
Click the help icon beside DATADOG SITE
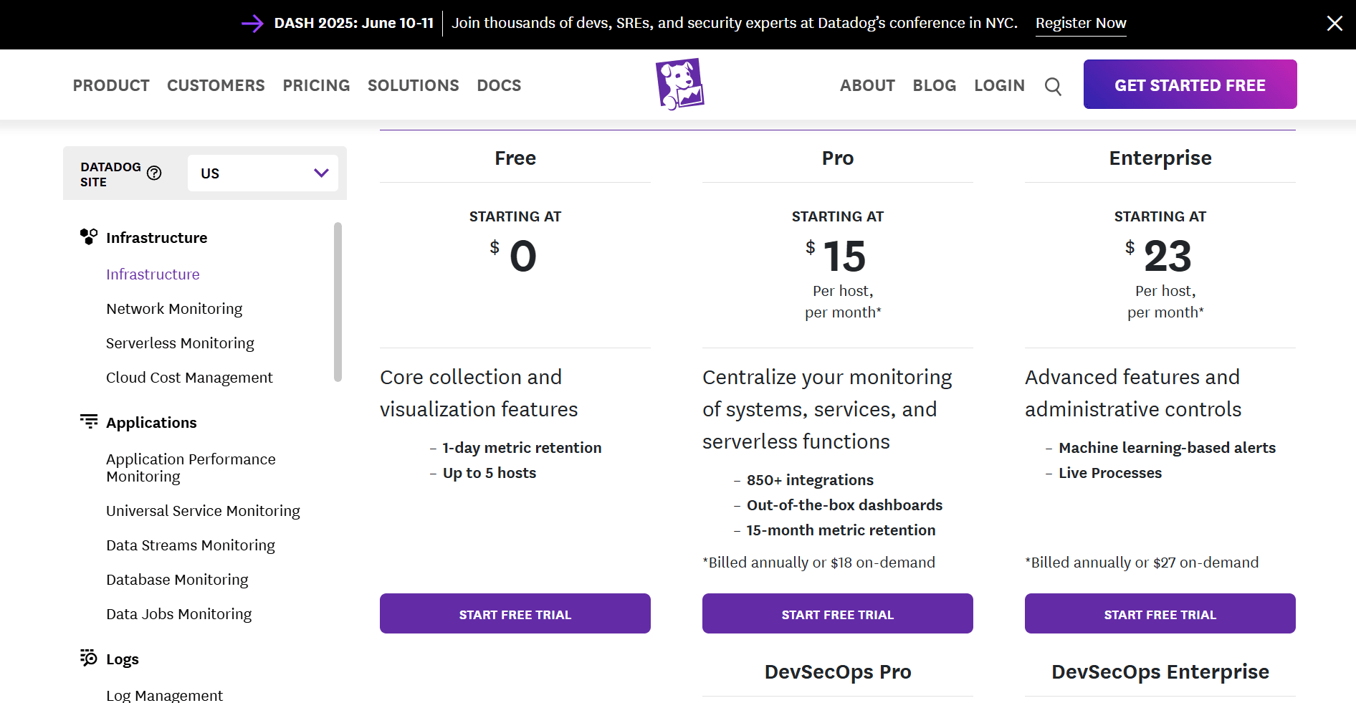(155, 173)
